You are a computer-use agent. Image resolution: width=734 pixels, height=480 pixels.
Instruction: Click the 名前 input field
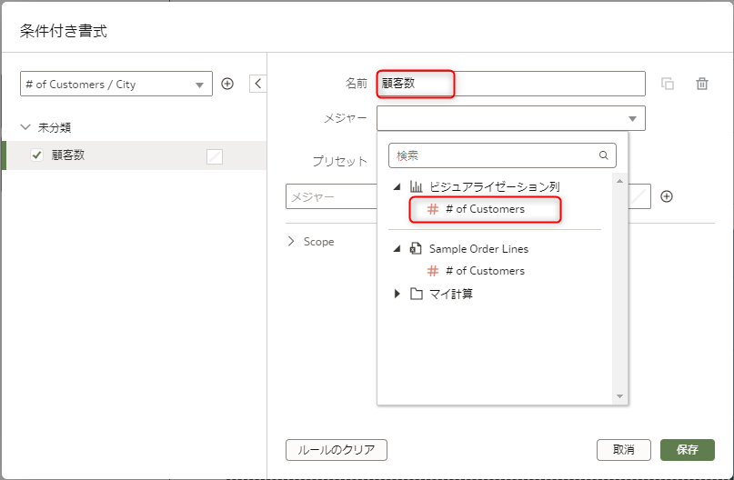click(x=511, y=84)
